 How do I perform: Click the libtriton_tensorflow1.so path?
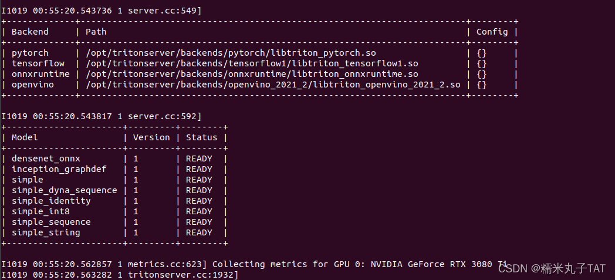[252, 63]
